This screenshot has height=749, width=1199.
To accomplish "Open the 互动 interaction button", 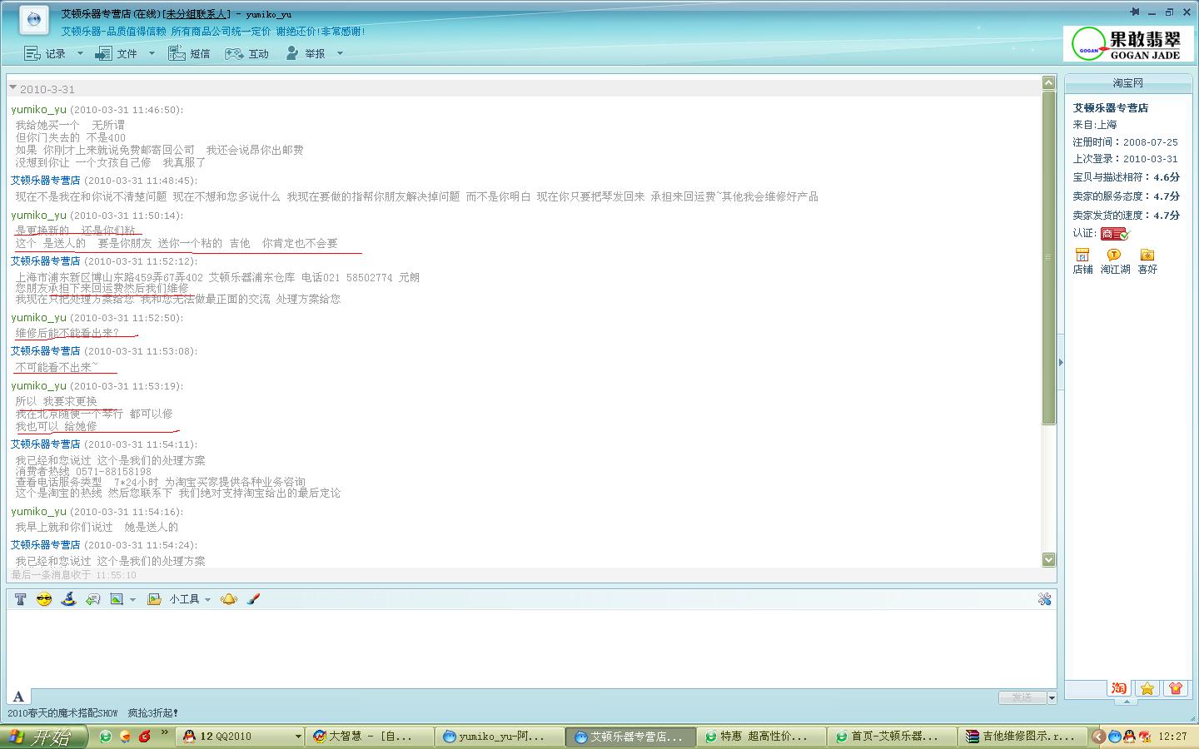I will tap(248, 53).
